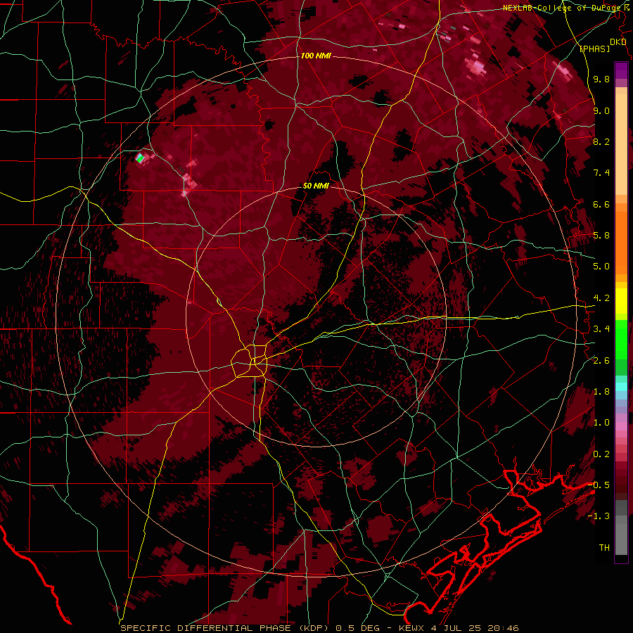The image size is (633, 633).
Task: Click the 8.2 scale label
Action: (x=601, y=141)
